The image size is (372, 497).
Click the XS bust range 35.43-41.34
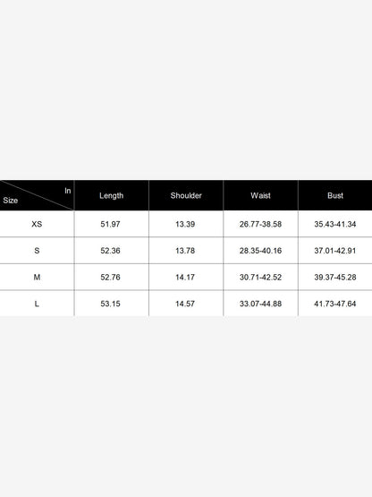click(x=335, y=224)
